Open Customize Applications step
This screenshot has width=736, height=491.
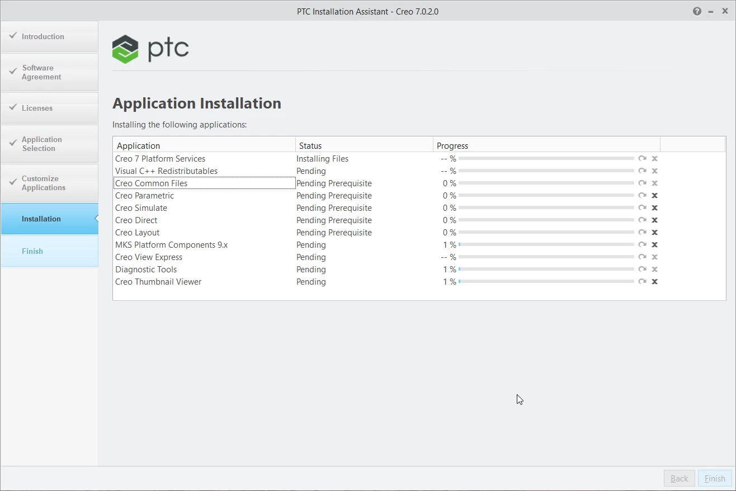point(49,183)
